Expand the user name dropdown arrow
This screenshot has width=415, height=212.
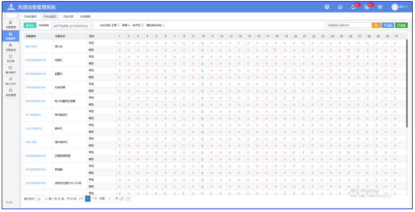coord(406,7)
